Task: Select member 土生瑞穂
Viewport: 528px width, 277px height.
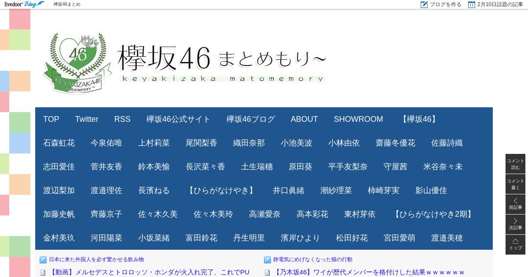Action: tap(257, 167)
